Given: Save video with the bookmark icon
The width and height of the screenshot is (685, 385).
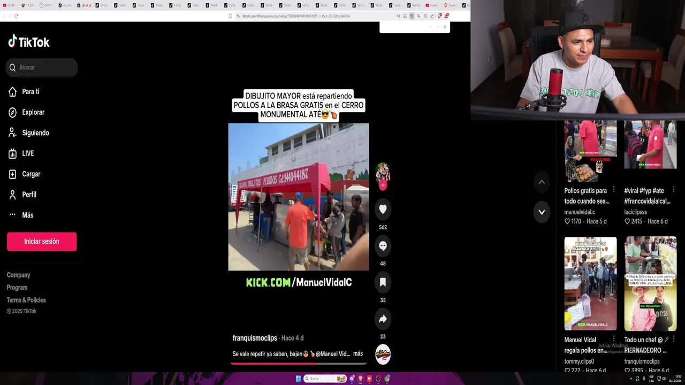Looking at the screenshot, I should [383, 282].
